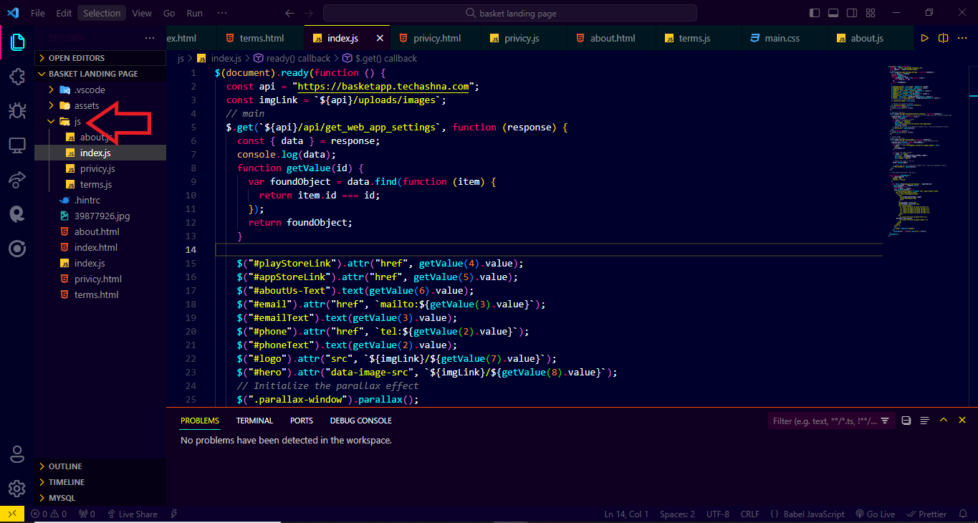
Task: Expand the Open Editors section
Action: 100,58
